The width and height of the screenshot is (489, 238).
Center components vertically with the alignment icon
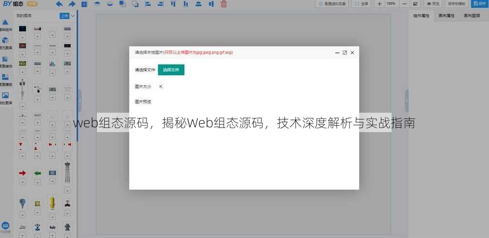[198, 4]
